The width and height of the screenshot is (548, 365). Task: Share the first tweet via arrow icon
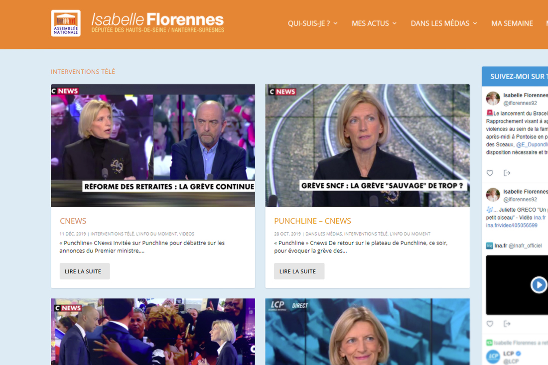(x=507, y=173)
